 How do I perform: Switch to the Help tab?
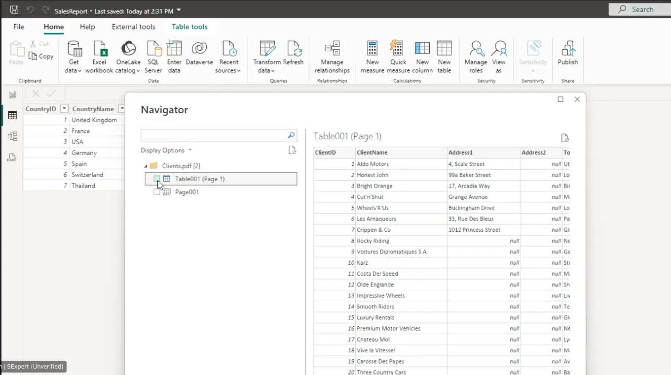[87, 27]
